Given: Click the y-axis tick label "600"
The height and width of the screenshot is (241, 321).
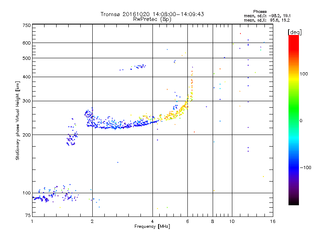Looking at the screenshot, I should pos(26,43).
